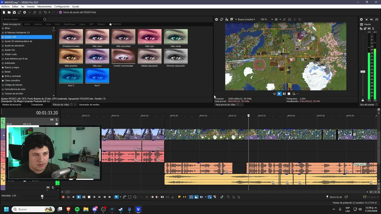Screen dimensions: 381x214
Task: Open the Archivo menu
Action: point(5,7)
